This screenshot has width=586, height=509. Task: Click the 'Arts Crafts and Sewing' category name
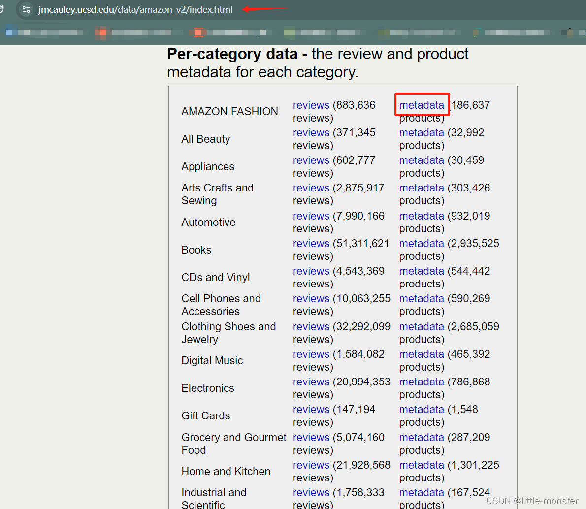click(218, 194)
